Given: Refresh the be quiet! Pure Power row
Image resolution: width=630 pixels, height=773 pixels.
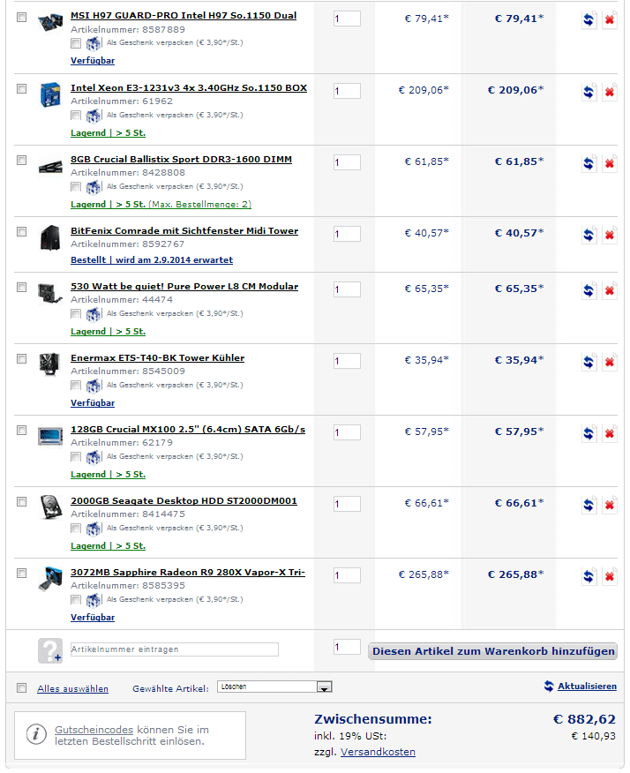Looking at the screenshot, I should point(589,291).
